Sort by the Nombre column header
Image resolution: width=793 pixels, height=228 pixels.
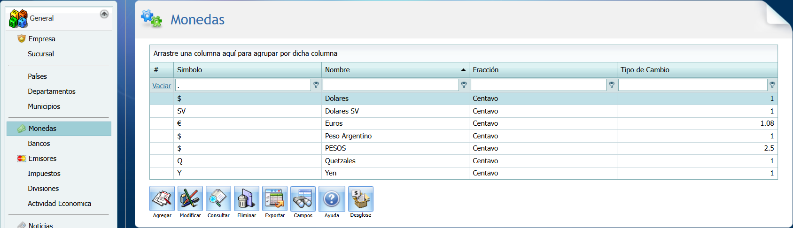pyautogui.click(x=390, y=70)
